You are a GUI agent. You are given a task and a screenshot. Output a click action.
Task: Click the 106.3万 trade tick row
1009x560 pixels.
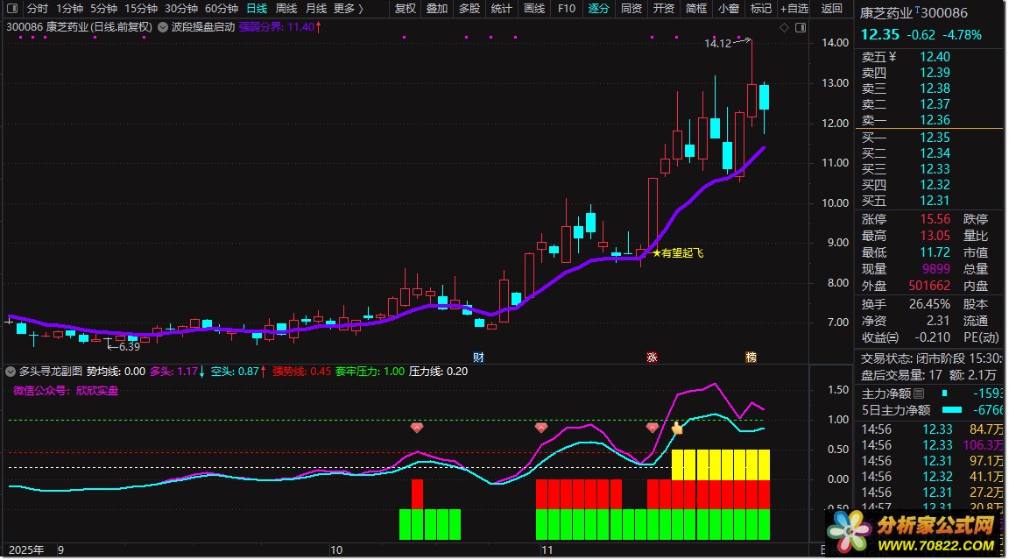pos(930,445)
